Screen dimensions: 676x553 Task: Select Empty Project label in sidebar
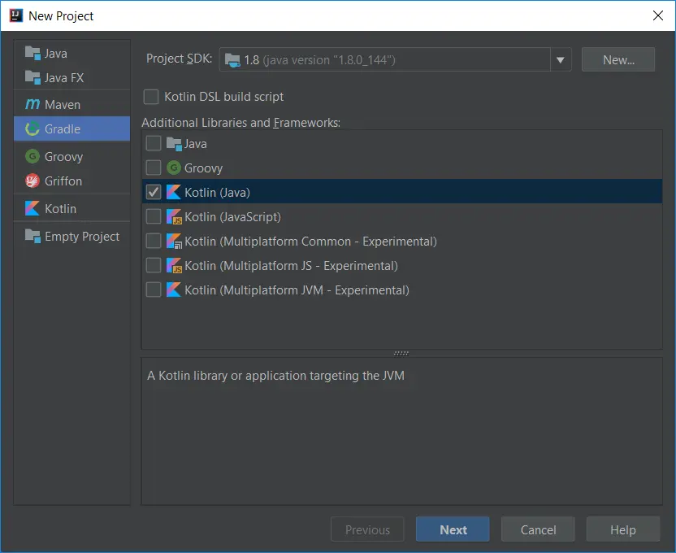point(82,237)
